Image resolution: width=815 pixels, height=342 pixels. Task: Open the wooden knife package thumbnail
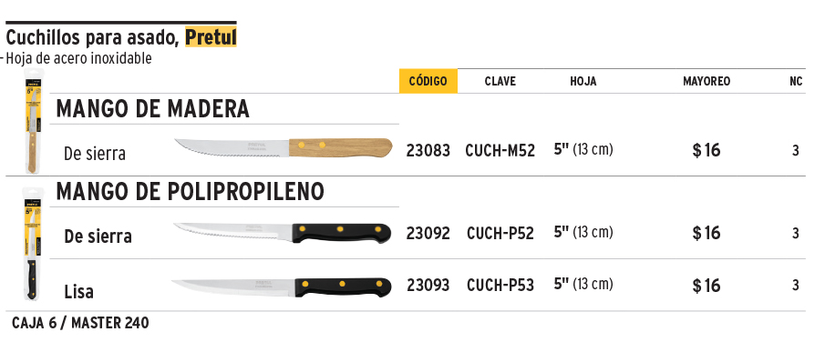[x=32, y=120]
